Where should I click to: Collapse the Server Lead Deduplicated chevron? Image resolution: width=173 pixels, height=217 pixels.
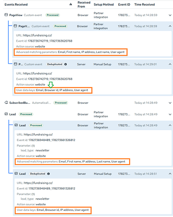pyautogui.click(x=170, y=174)
